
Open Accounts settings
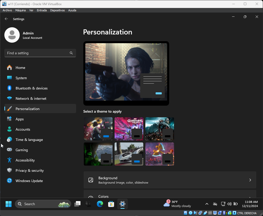40,129
